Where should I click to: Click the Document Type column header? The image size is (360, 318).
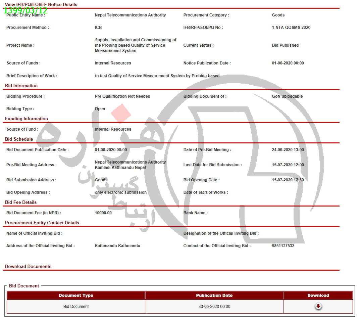(76, 296)
